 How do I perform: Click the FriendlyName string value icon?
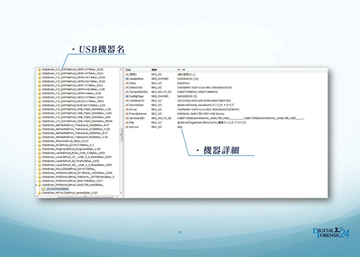(x=127, y=113)
